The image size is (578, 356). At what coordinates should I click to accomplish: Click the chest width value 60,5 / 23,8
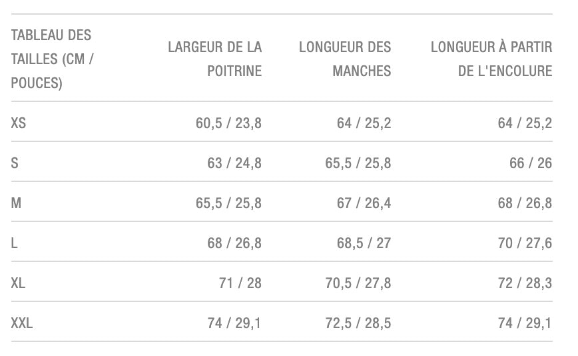point(228,123)
